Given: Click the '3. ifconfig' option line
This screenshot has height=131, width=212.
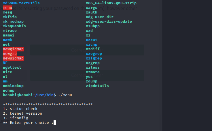Looking at the screenshot, I should [x=16, y=118].
